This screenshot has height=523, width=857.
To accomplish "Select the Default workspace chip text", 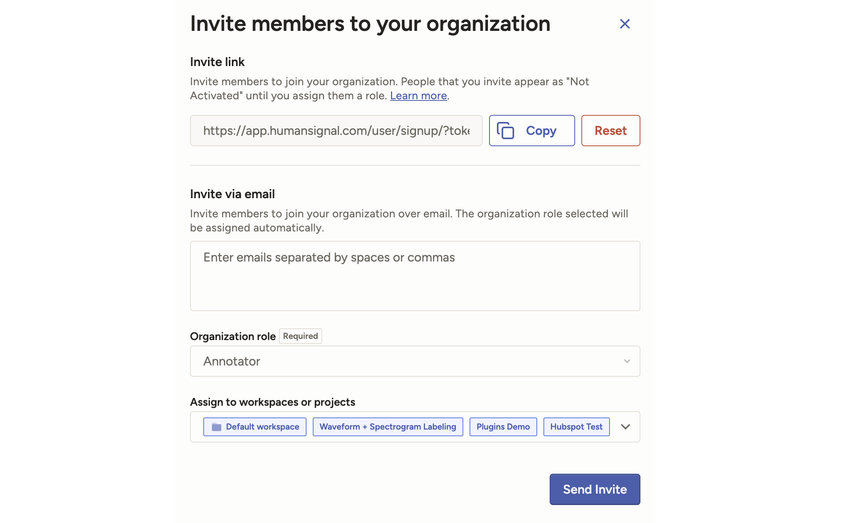I will (262, 427).
